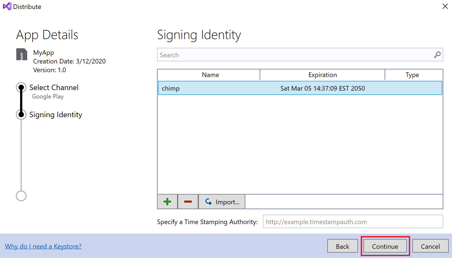
Task: Focus the Search signing identities field
Action: click(x=295, y=55)
